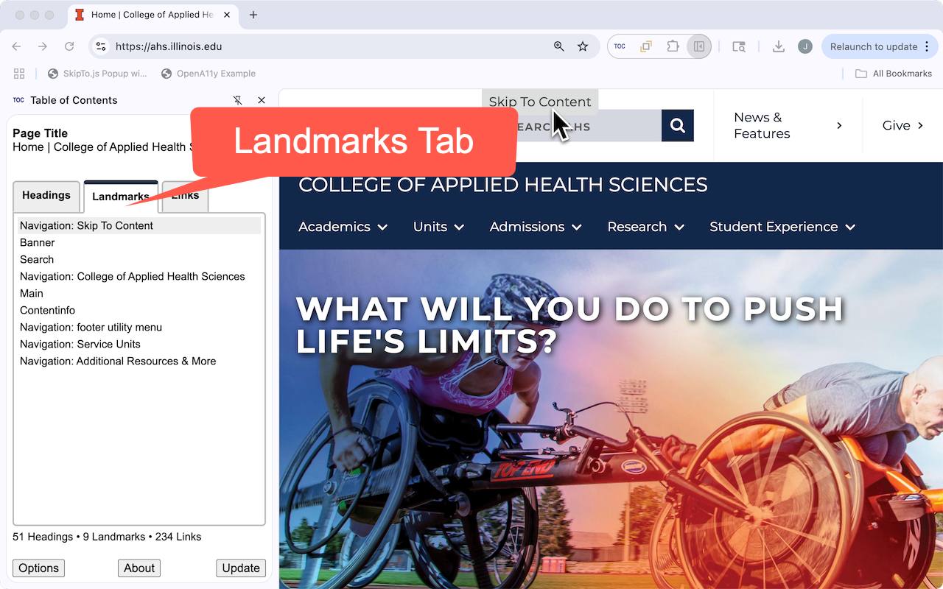The height and width of the screenshot is (589, 943).
Task: Open a new browser tab
Action: (253, 15)
